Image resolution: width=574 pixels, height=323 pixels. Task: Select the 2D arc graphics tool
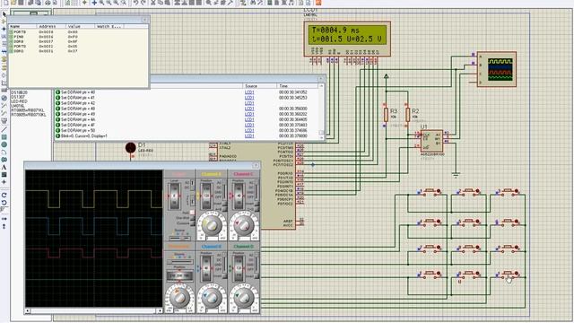4,152
